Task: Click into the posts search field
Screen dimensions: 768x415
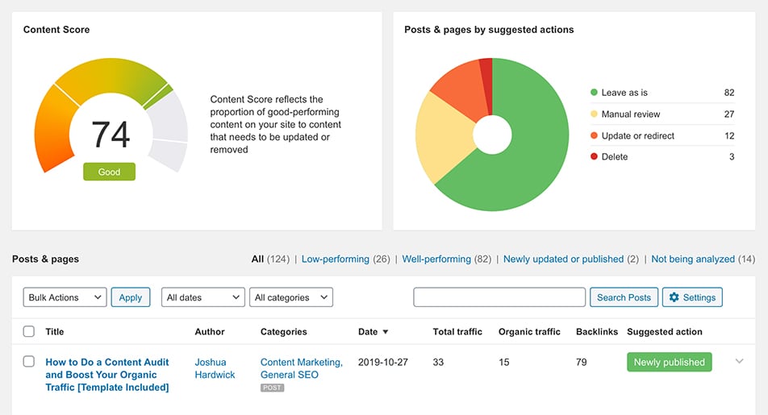Action: click(x=499, y=297)
